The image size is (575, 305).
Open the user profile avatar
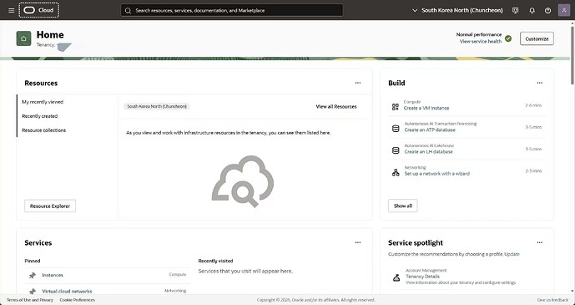564,10
